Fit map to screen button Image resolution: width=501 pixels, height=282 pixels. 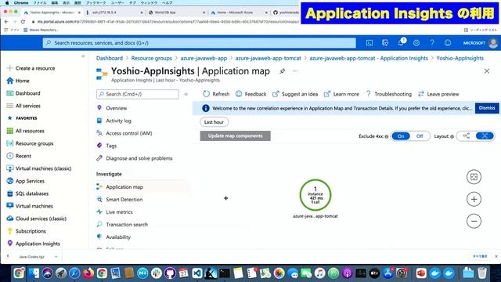(474, 177)
